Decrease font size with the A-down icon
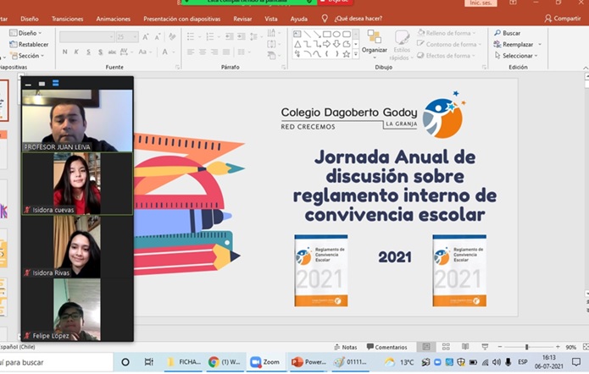Screen dimensions: 589x374 [x=158, y=36]
